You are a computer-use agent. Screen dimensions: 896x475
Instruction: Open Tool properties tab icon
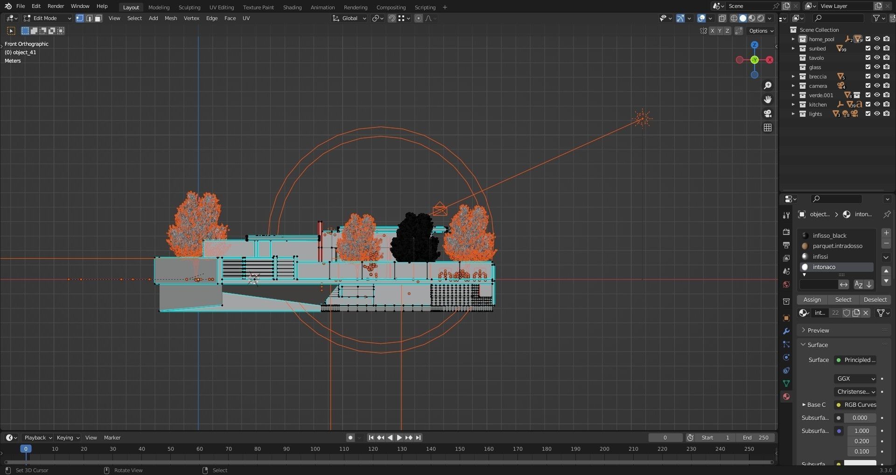[x=786, y=215]
